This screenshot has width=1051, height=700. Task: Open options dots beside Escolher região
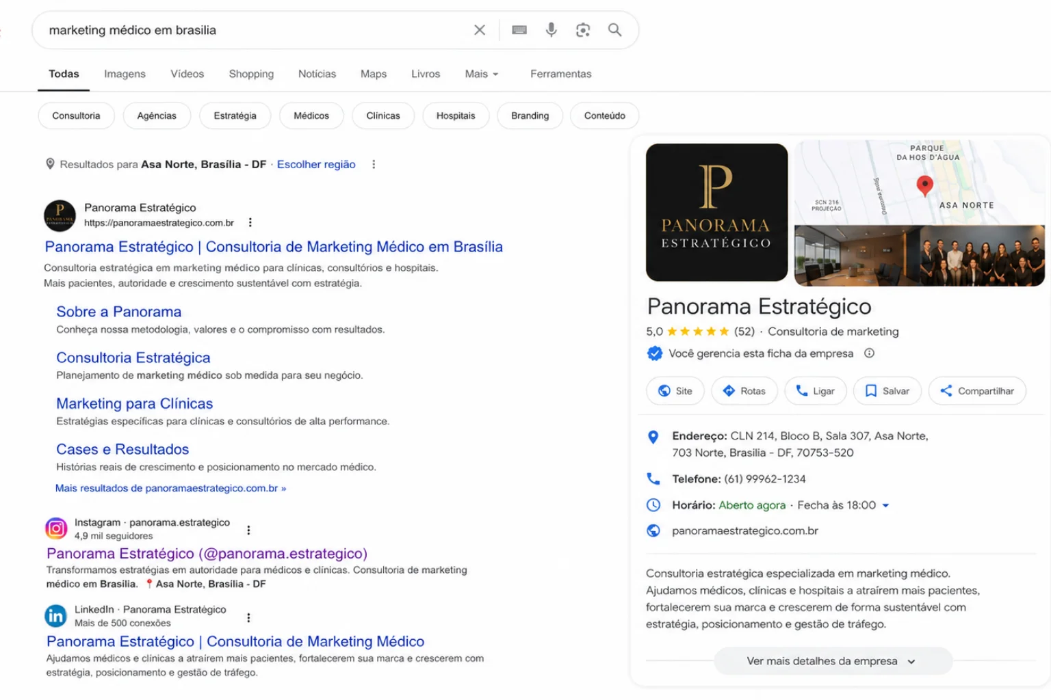click(x=374, y=164)
